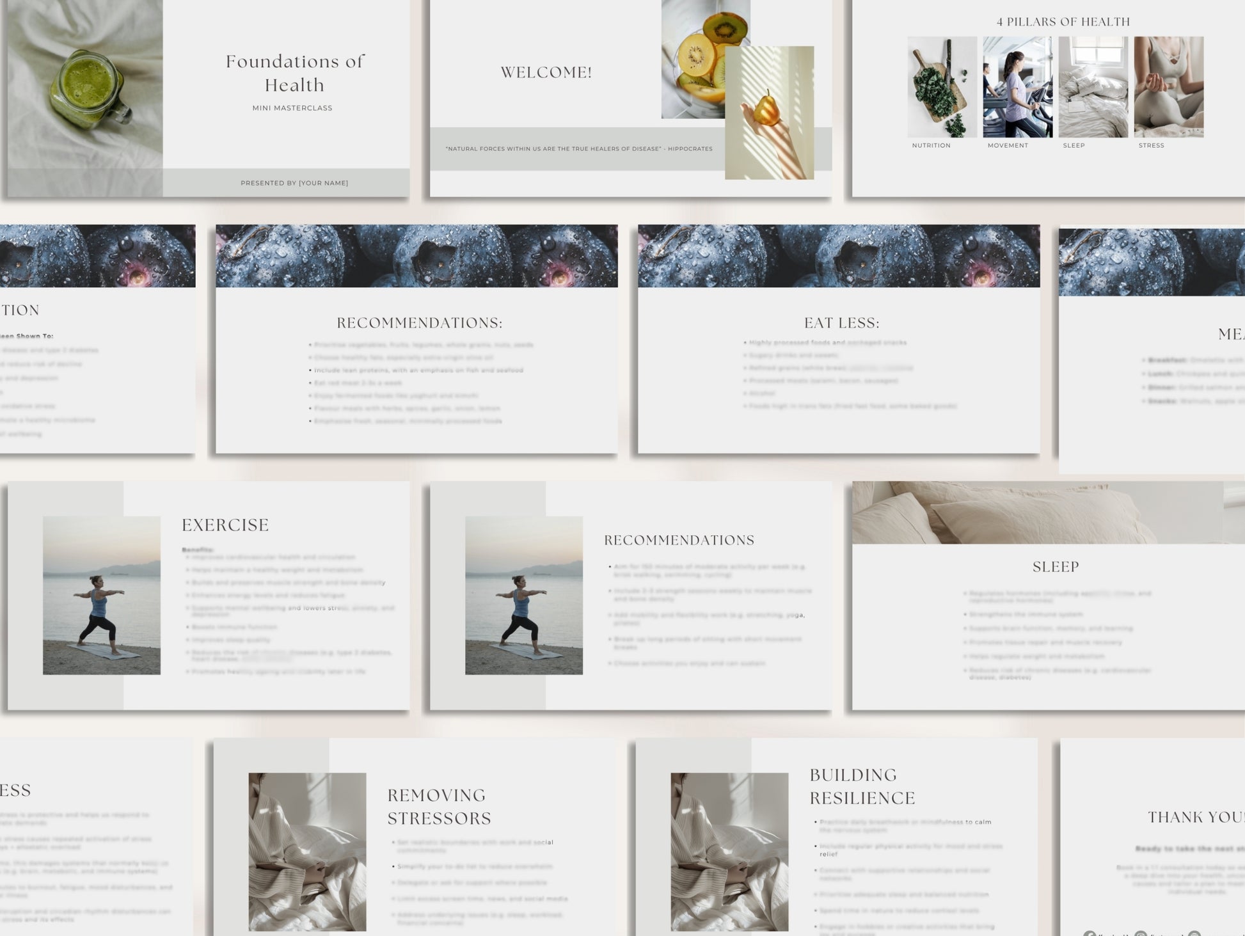This screenshot has height=936, width=1245.
Task: Click the Mini Masterclass subtitle
Action: (292, 108)
